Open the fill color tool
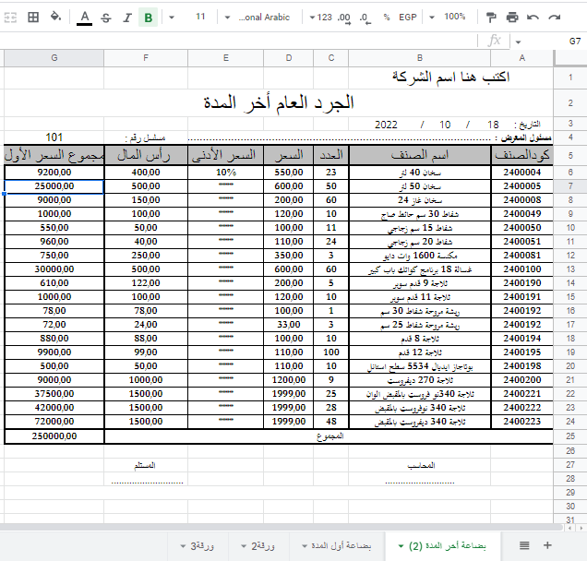The image size is (587, 561). point(54,17)
